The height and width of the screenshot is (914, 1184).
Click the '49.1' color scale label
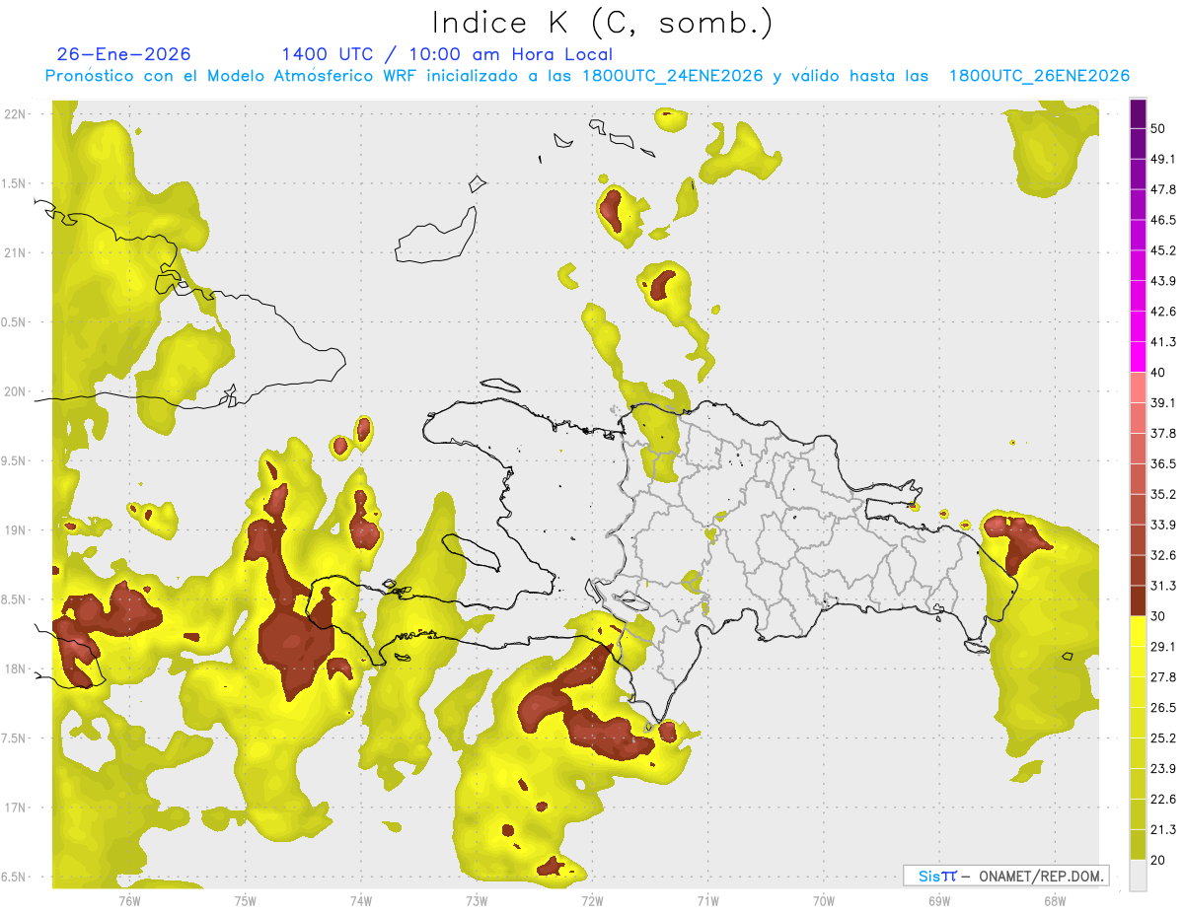(x=1162, y=159)
